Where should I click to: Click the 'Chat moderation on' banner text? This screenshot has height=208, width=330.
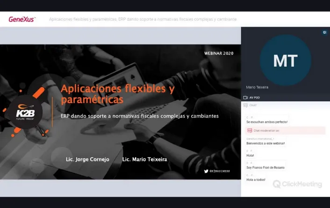(266, 131)
